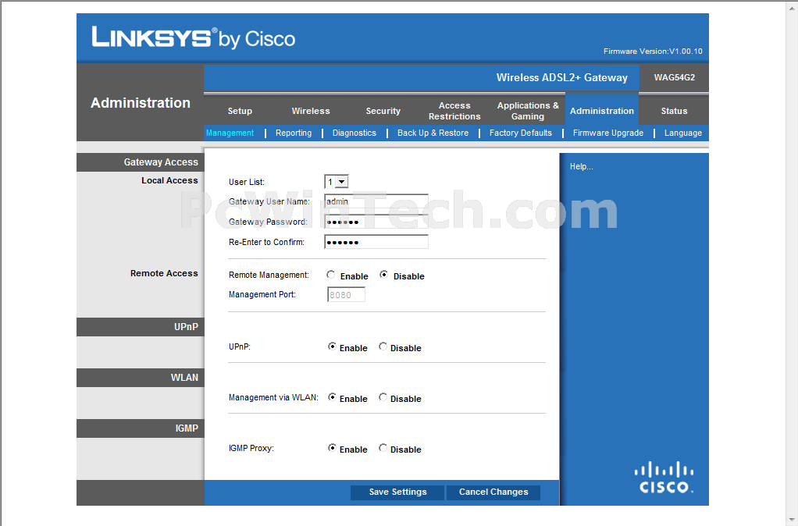Click the Gateway User Name field
Image resolution: width=798 pixels, height=526 pixels.
pos(376,201)
